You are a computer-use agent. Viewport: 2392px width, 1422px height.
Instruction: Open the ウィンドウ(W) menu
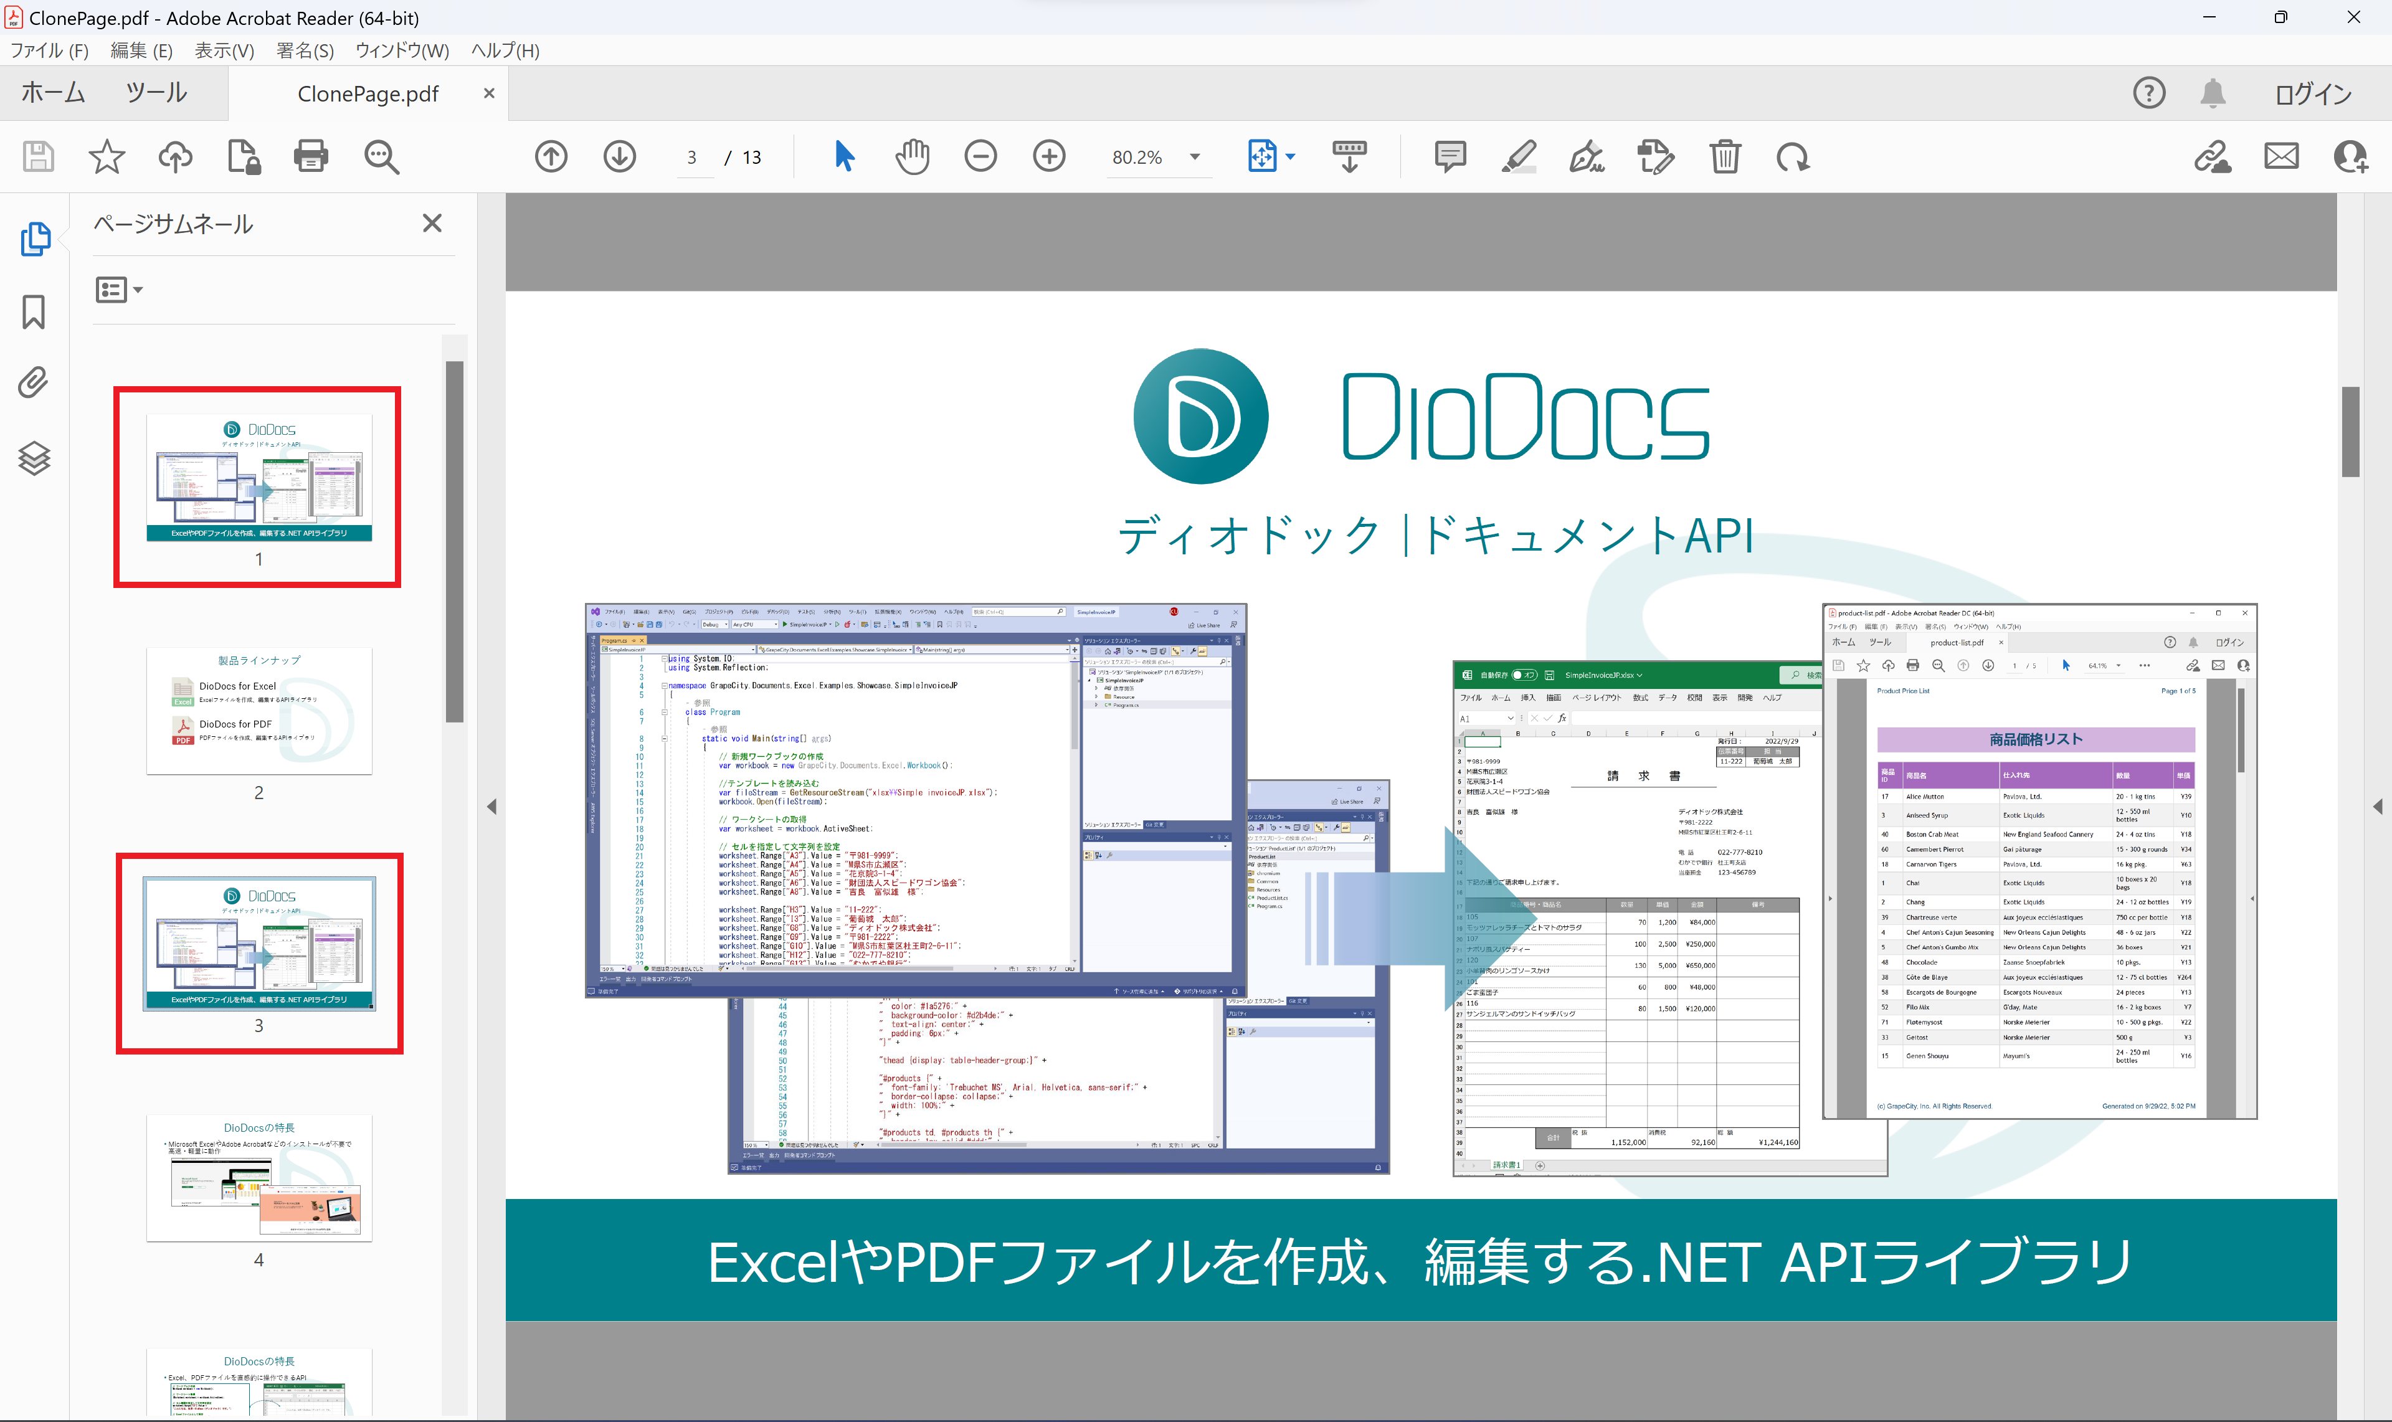pos(402,51)
